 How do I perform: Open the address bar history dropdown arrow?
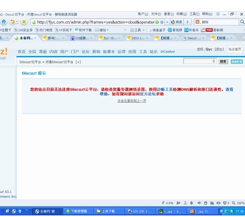pyautogui.click(x=167, y=22)
